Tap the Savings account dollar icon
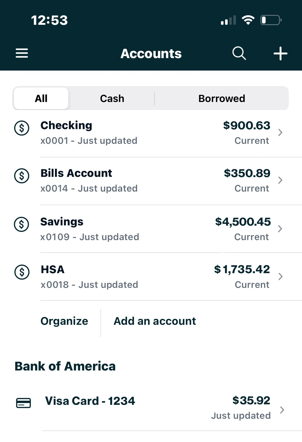 (x=21, y=224)
